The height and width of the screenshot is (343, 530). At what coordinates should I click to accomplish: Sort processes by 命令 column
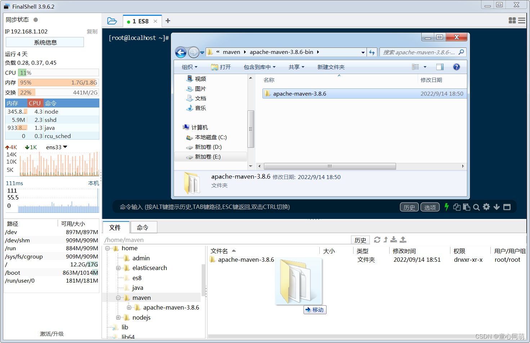click(x=71, y=103)
